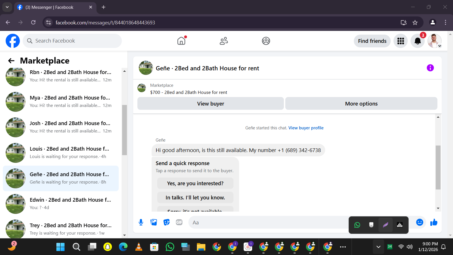Click the View buyer button
The image size is (453, 255).
click(210, 104)
